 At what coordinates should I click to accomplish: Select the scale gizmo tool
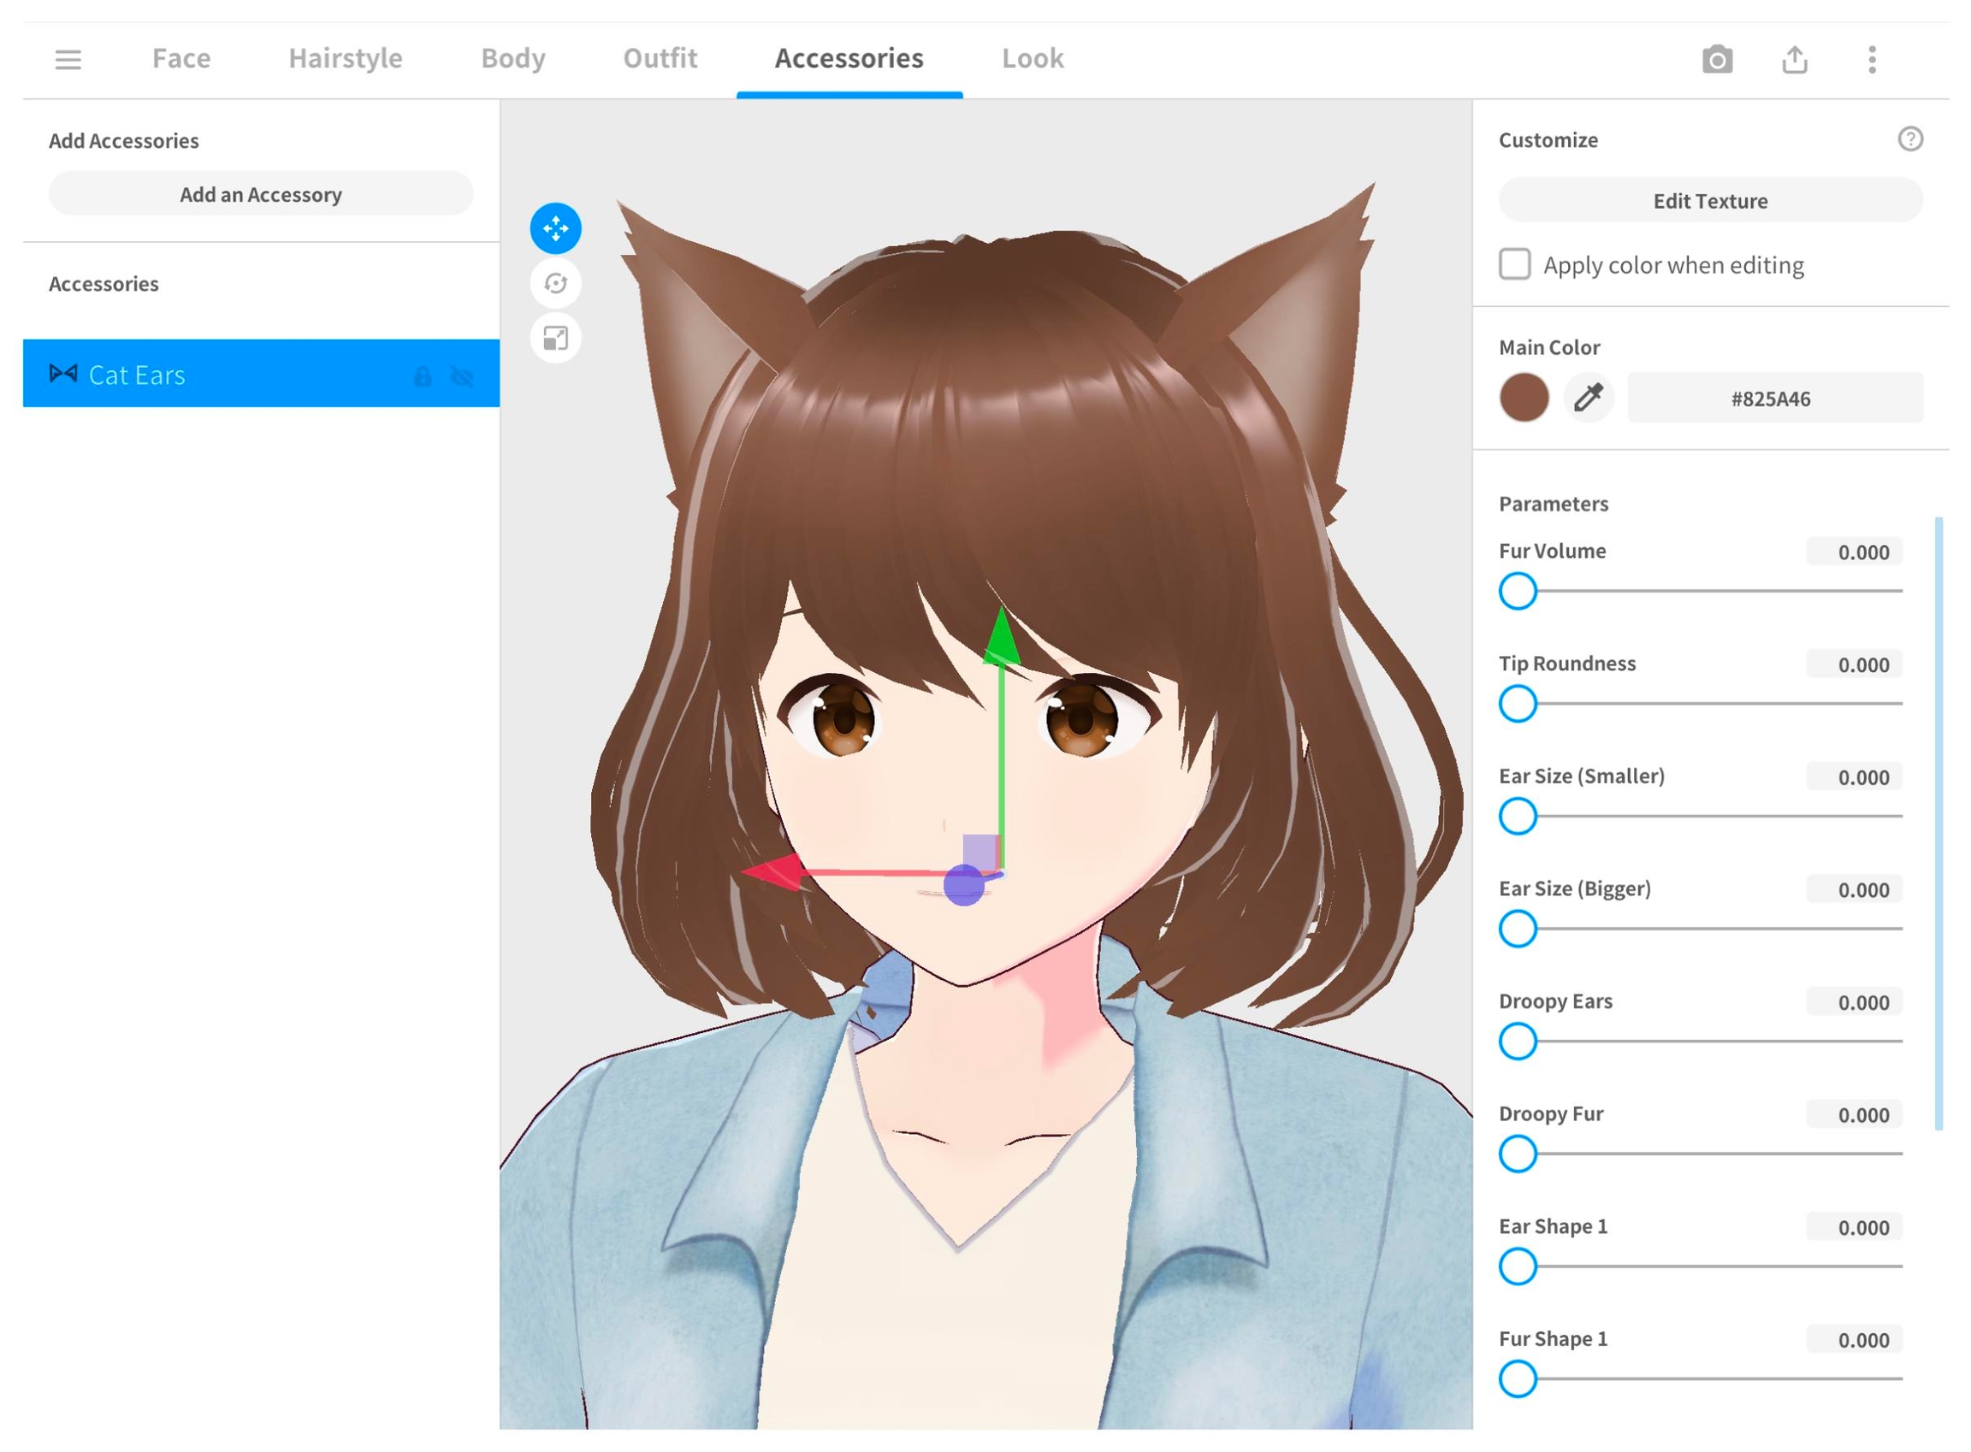[x=555, y=339]
